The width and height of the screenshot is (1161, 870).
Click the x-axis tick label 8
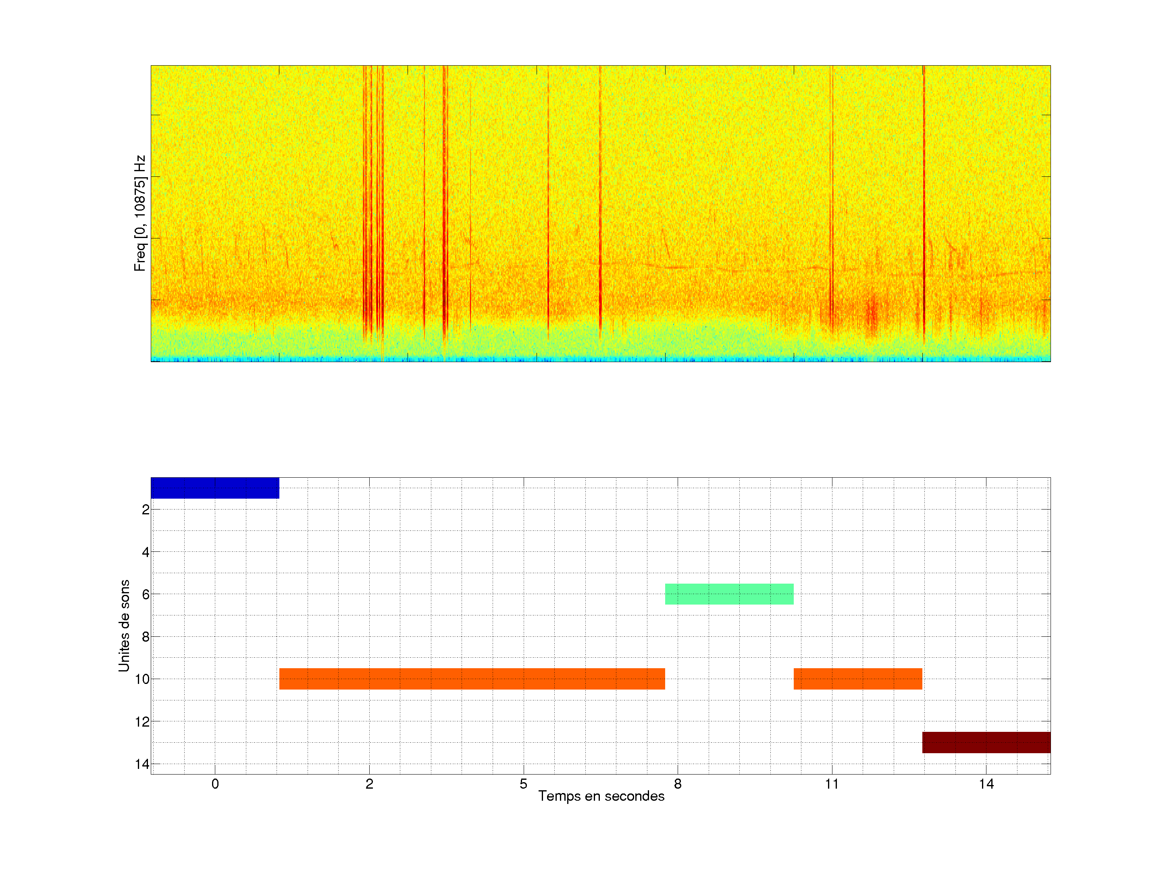click(x=678, y=784)
